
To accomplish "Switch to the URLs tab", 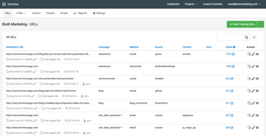I will coord(8,13).
